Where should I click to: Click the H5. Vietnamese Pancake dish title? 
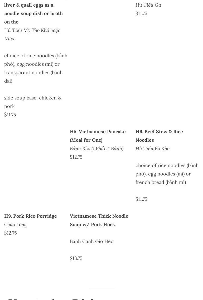coord(98,136)
